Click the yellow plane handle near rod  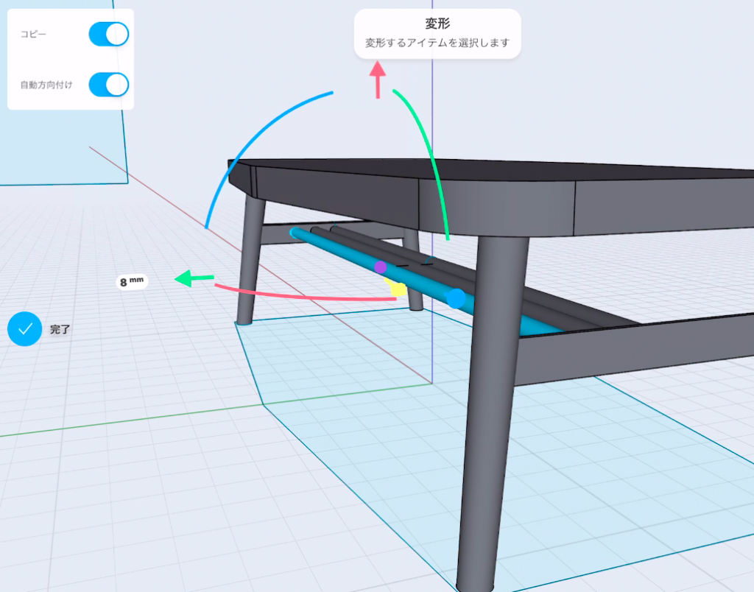pos(398,288)
